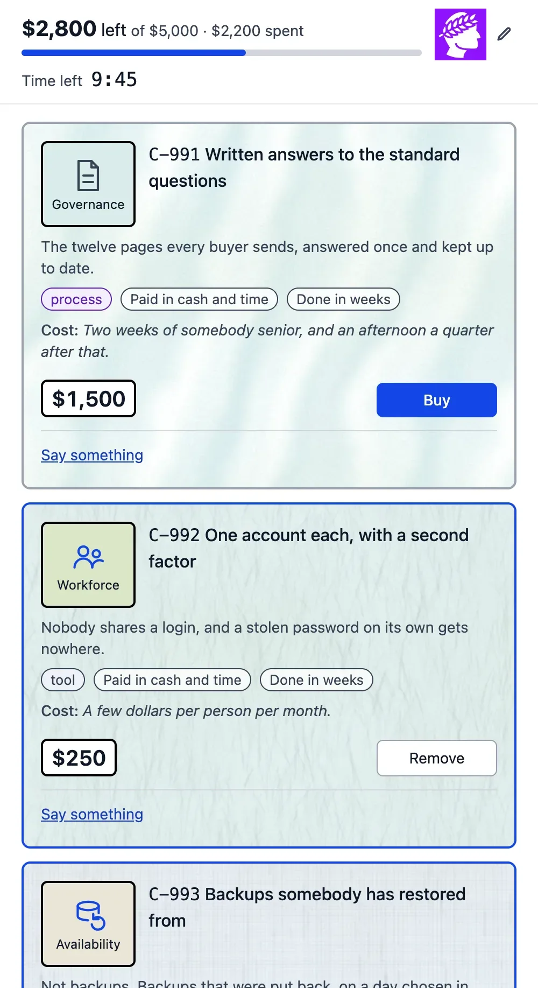Viewport: 538px width, 988px height.
Task: Select the tool tag on C-992
Action: [x=63, y=680]
